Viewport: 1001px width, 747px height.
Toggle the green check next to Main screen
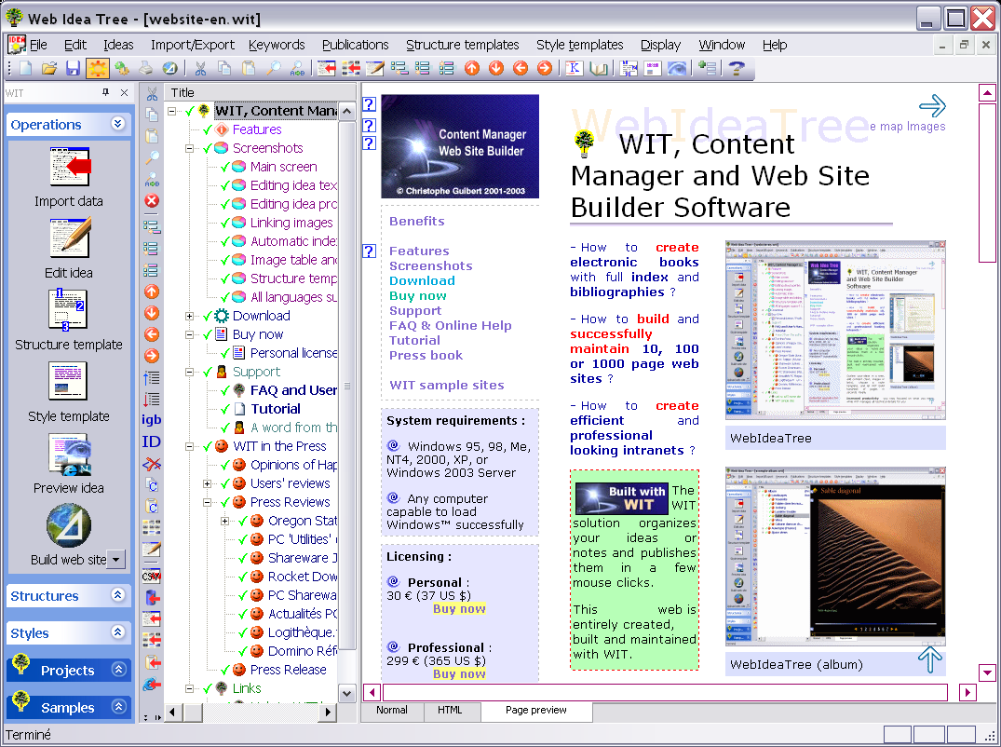click(x=225, y=167)
